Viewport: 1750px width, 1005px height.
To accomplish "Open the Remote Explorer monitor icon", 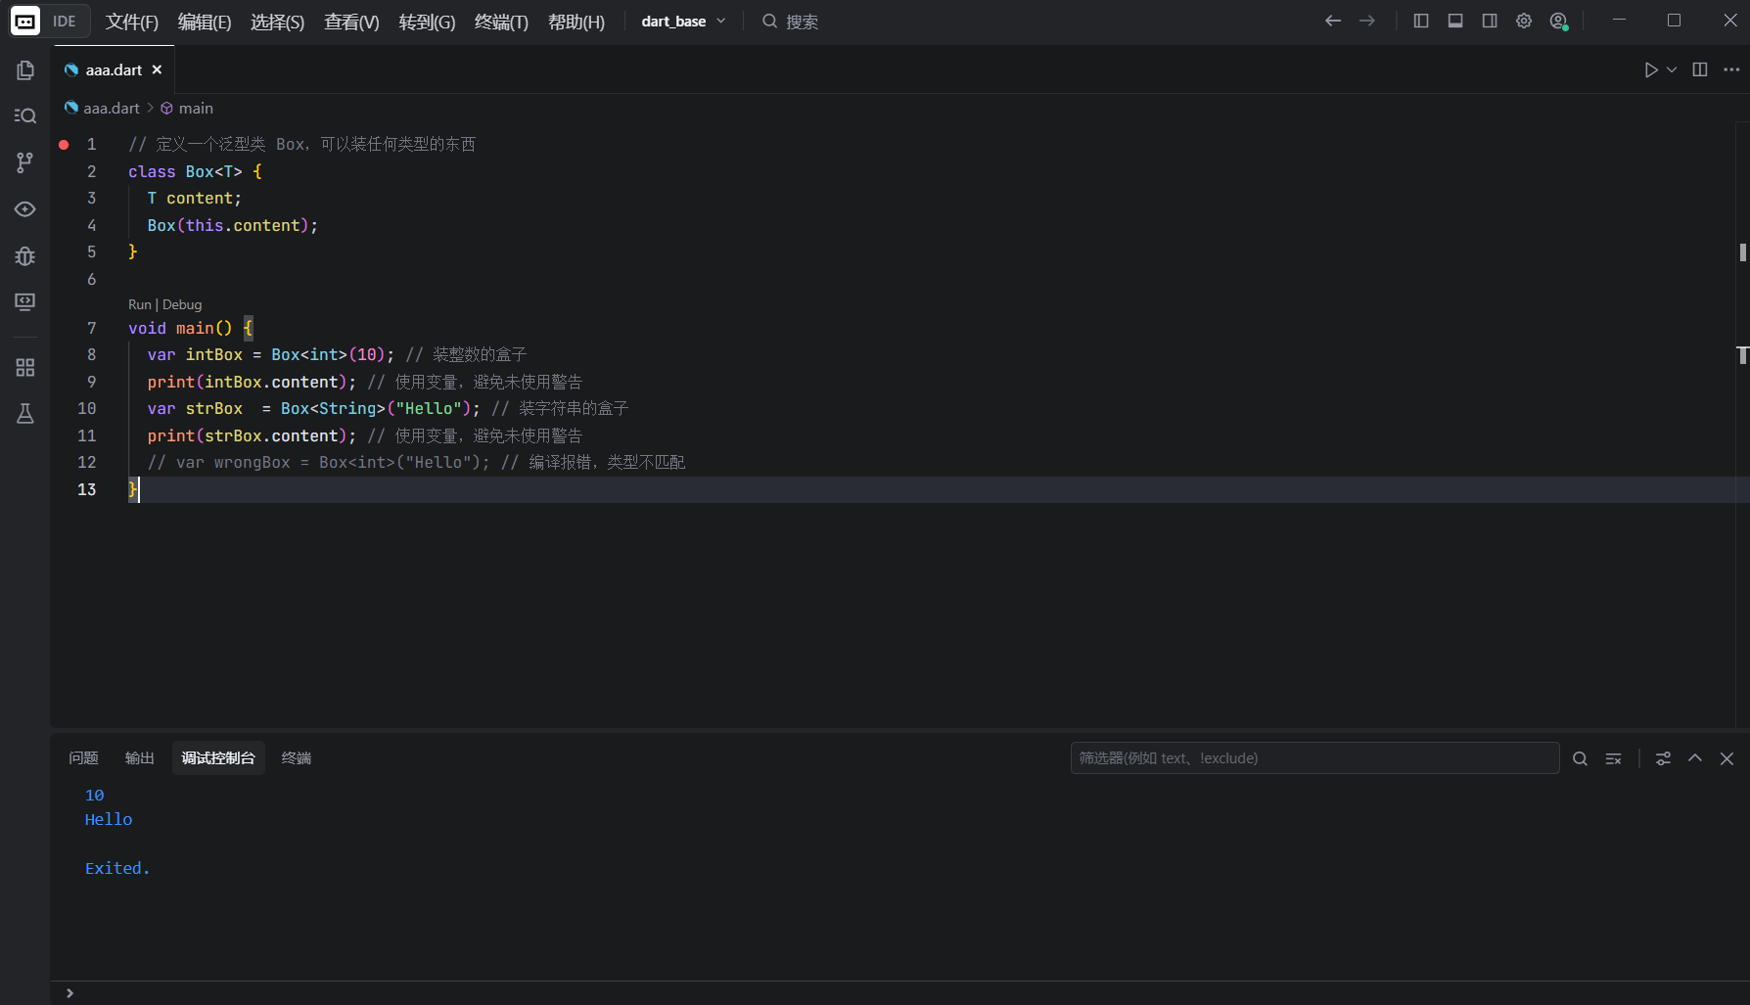I will (x=25, y=302).
